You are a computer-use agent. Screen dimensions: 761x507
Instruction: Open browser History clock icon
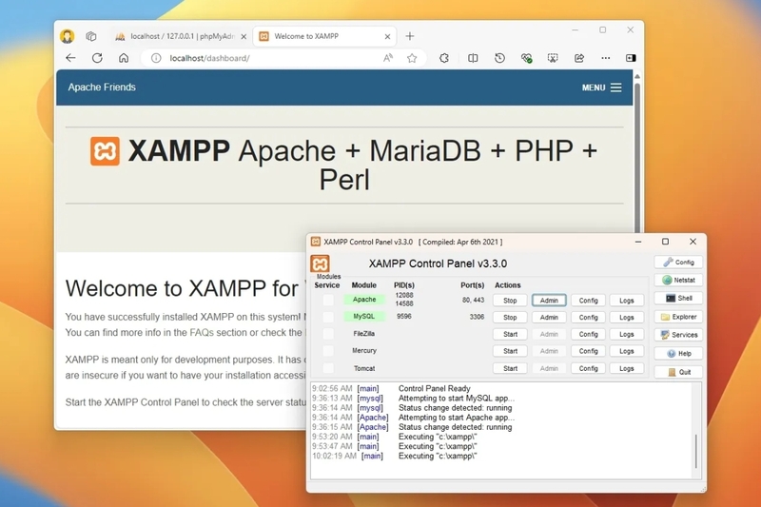coord(499,58)
